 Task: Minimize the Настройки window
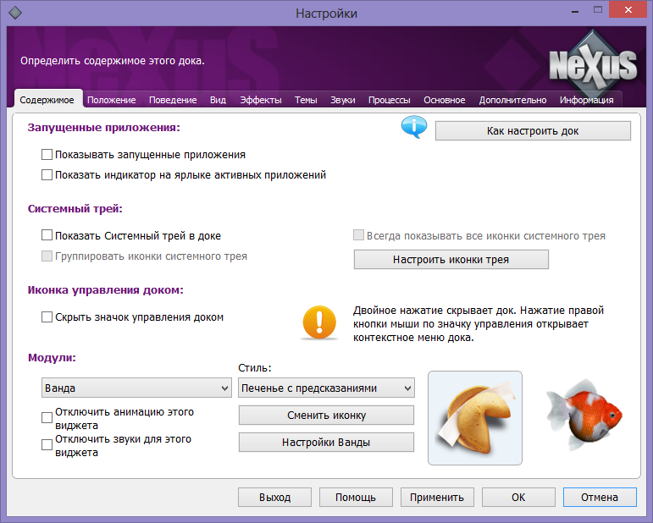click(575, 10)
